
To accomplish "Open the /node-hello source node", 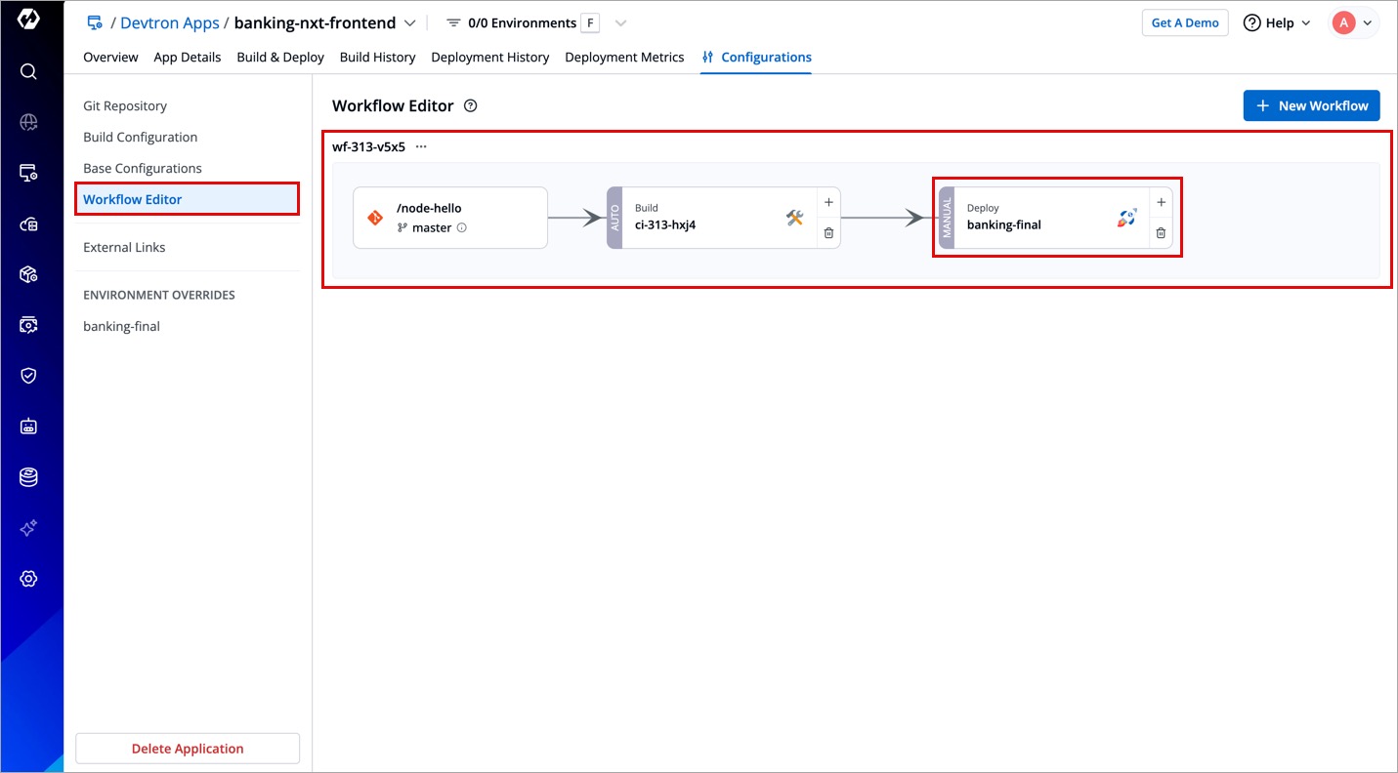I will click(x=449, y=218).
